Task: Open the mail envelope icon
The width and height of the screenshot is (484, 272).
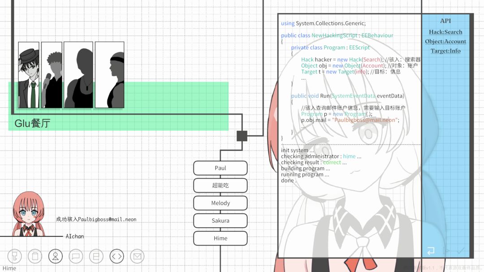Action: 137,256
